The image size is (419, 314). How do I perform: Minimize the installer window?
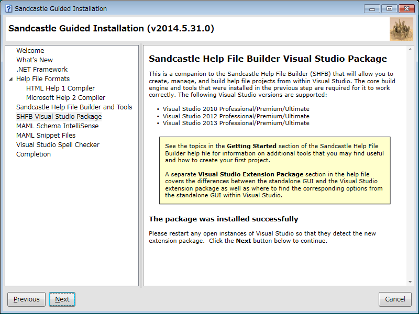372,9
